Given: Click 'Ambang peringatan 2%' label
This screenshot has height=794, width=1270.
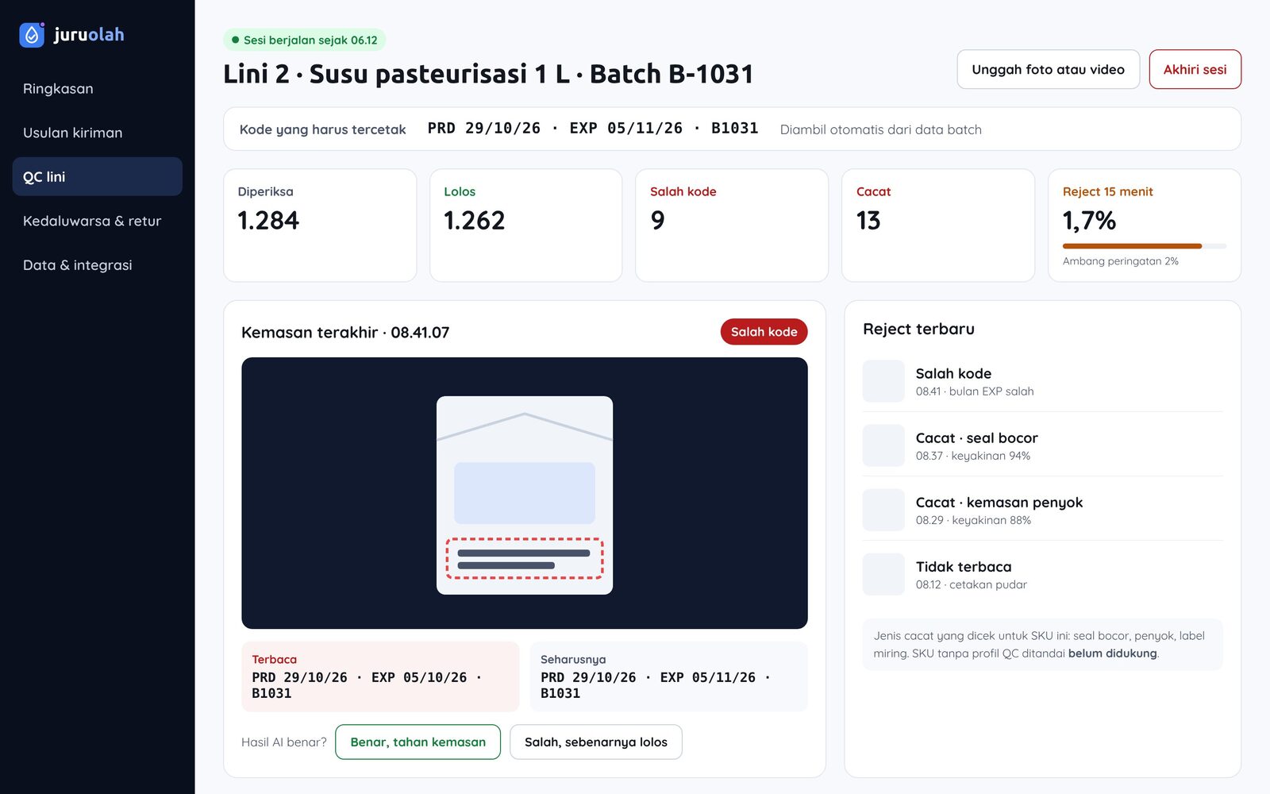Looking at the screenshot, I should (x=1120, y=261).
